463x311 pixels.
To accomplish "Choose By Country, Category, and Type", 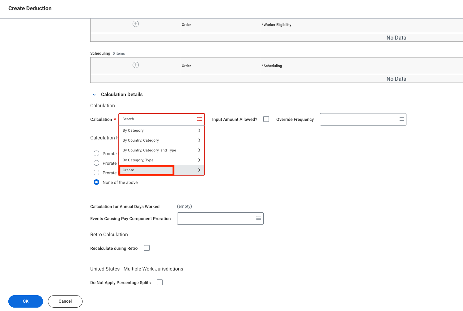I will pos(162,150).
